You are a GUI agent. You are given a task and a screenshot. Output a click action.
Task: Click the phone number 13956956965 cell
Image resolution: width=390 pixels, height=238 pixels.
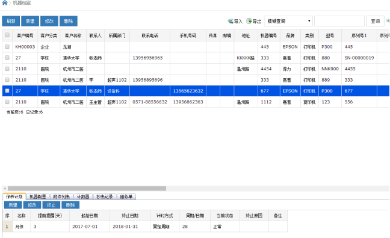(150, 58)
